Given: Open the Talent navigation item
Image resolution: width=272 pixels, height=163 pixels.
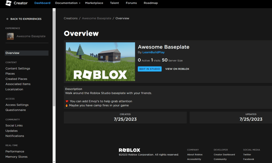Looking at the screenshot, I should [114, 3].
